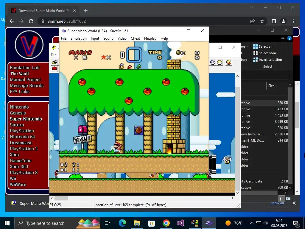This screenshot has width=305, height=229.
Task: Click Invert selection in File Explorer ribbon
Action: coord(267,60)
